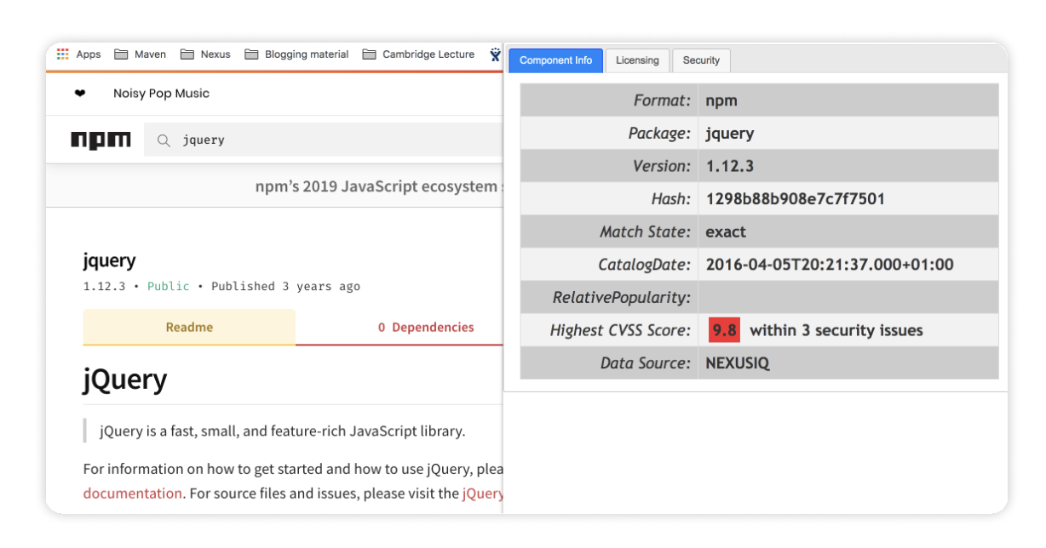Click the Format: label cell
Image resolution: width=1046 pixels, height=548 pixels.
click(609, 100)
